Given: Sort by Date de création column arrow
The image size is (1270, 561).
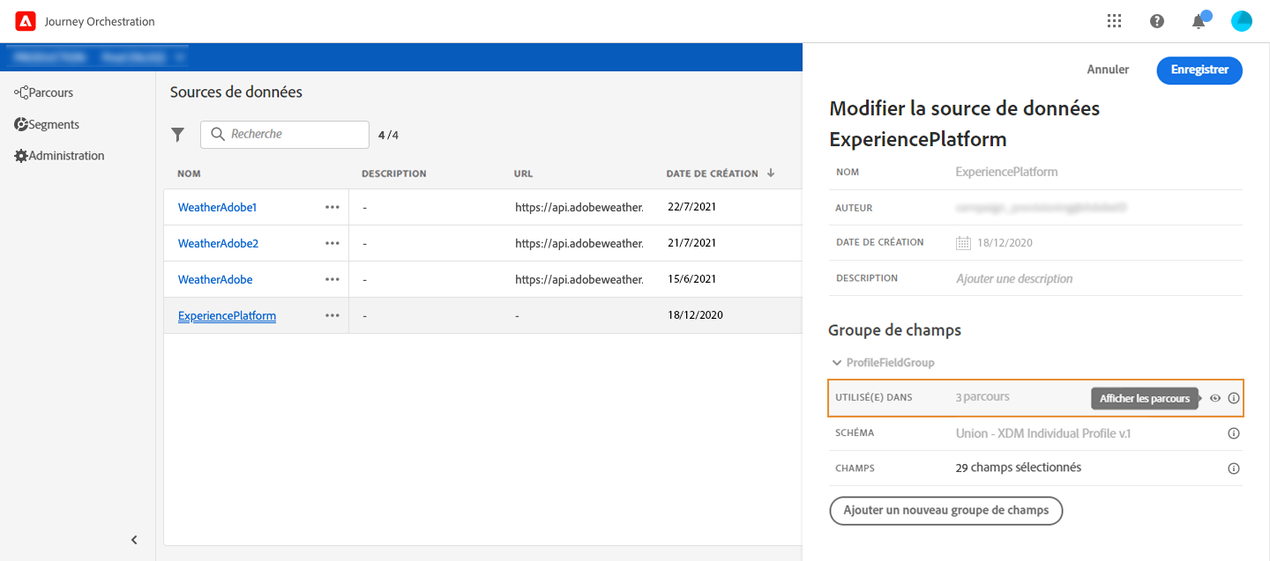Looking at the screenshot, I should (x=771, y=173).
